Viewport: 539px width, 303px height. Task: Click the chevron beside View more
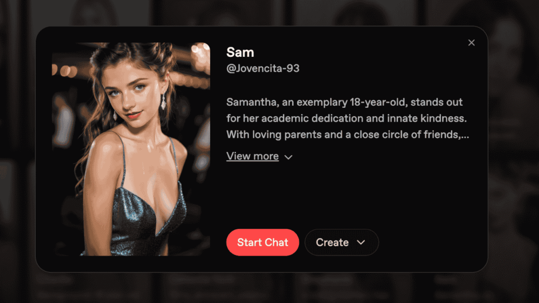point(288,157)
